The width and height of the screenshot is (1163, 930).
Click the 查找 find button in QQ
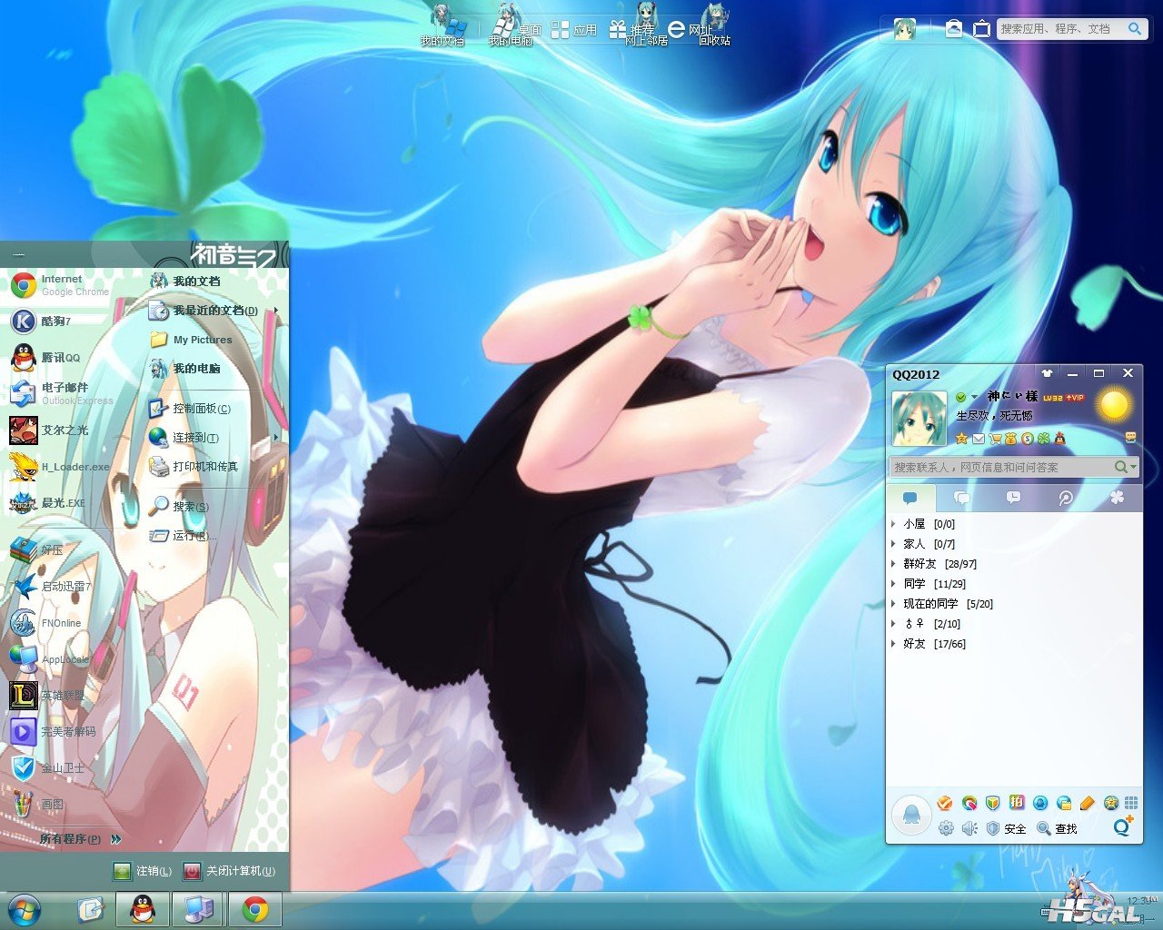point(1058,828)
